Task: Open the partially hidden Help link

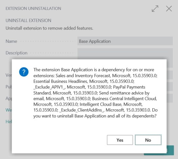Action: 9,122
